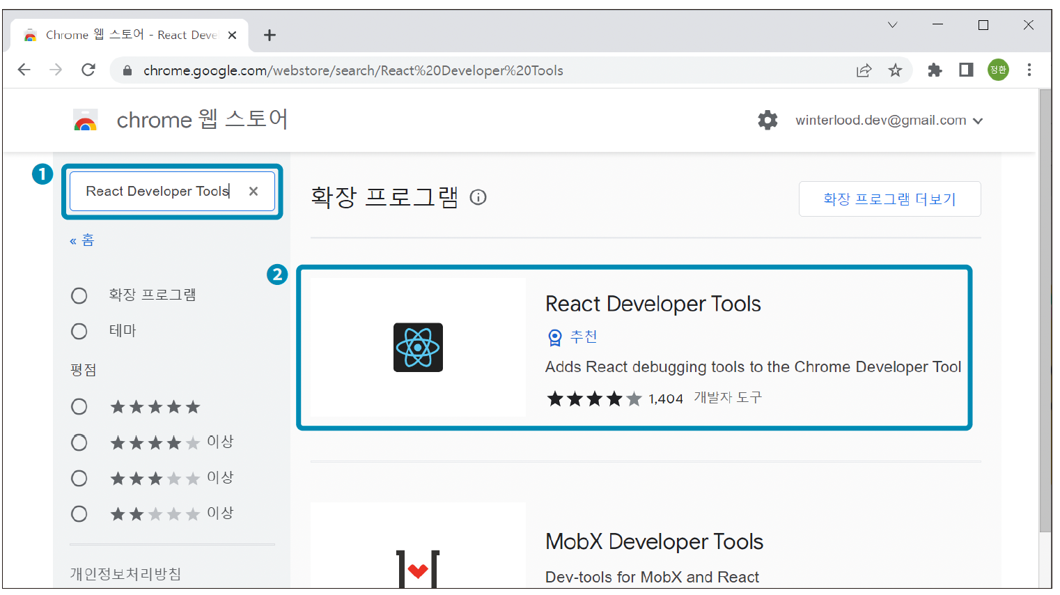Click the React atom logo thumbnail
Viewport: 1060px width, 595px height.
click(x=418, y=347)
